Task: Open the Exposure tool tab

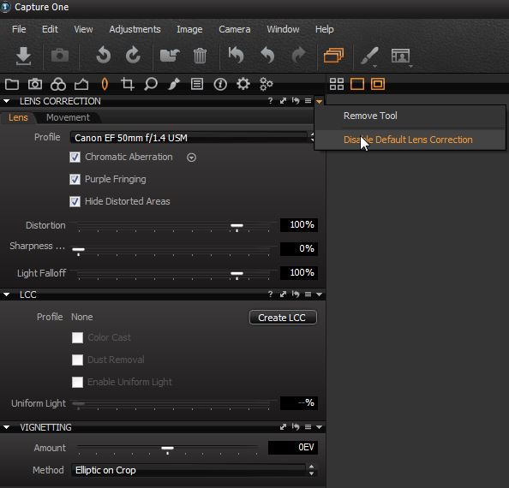Action: point(81,84)
